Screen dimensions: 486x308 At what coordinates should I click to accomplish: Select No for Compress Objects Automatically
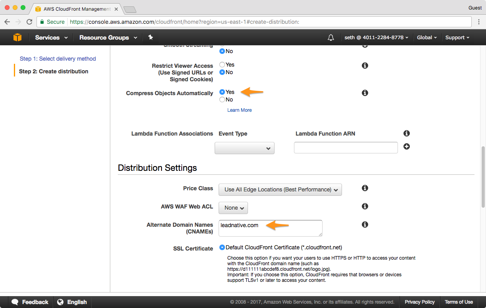222,99
